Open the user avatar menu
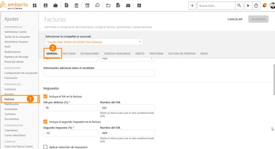 point(272,6)
